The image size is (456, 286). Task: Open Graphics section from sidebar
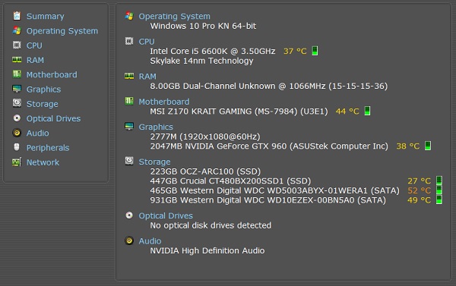43,90
